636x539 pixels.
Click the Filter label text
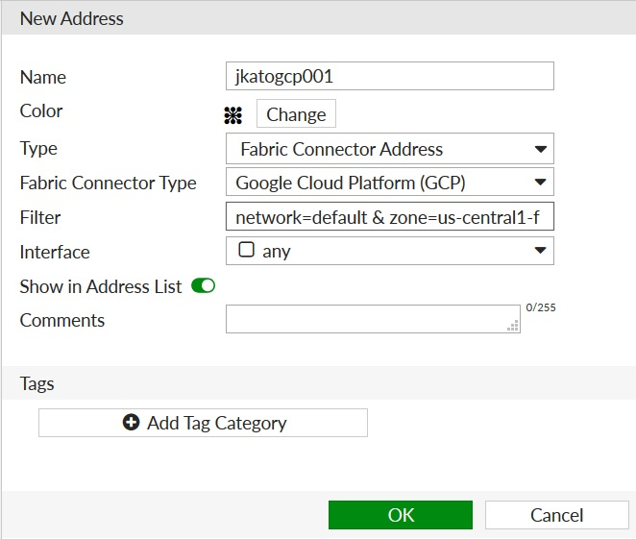click(x=40, y=217)
